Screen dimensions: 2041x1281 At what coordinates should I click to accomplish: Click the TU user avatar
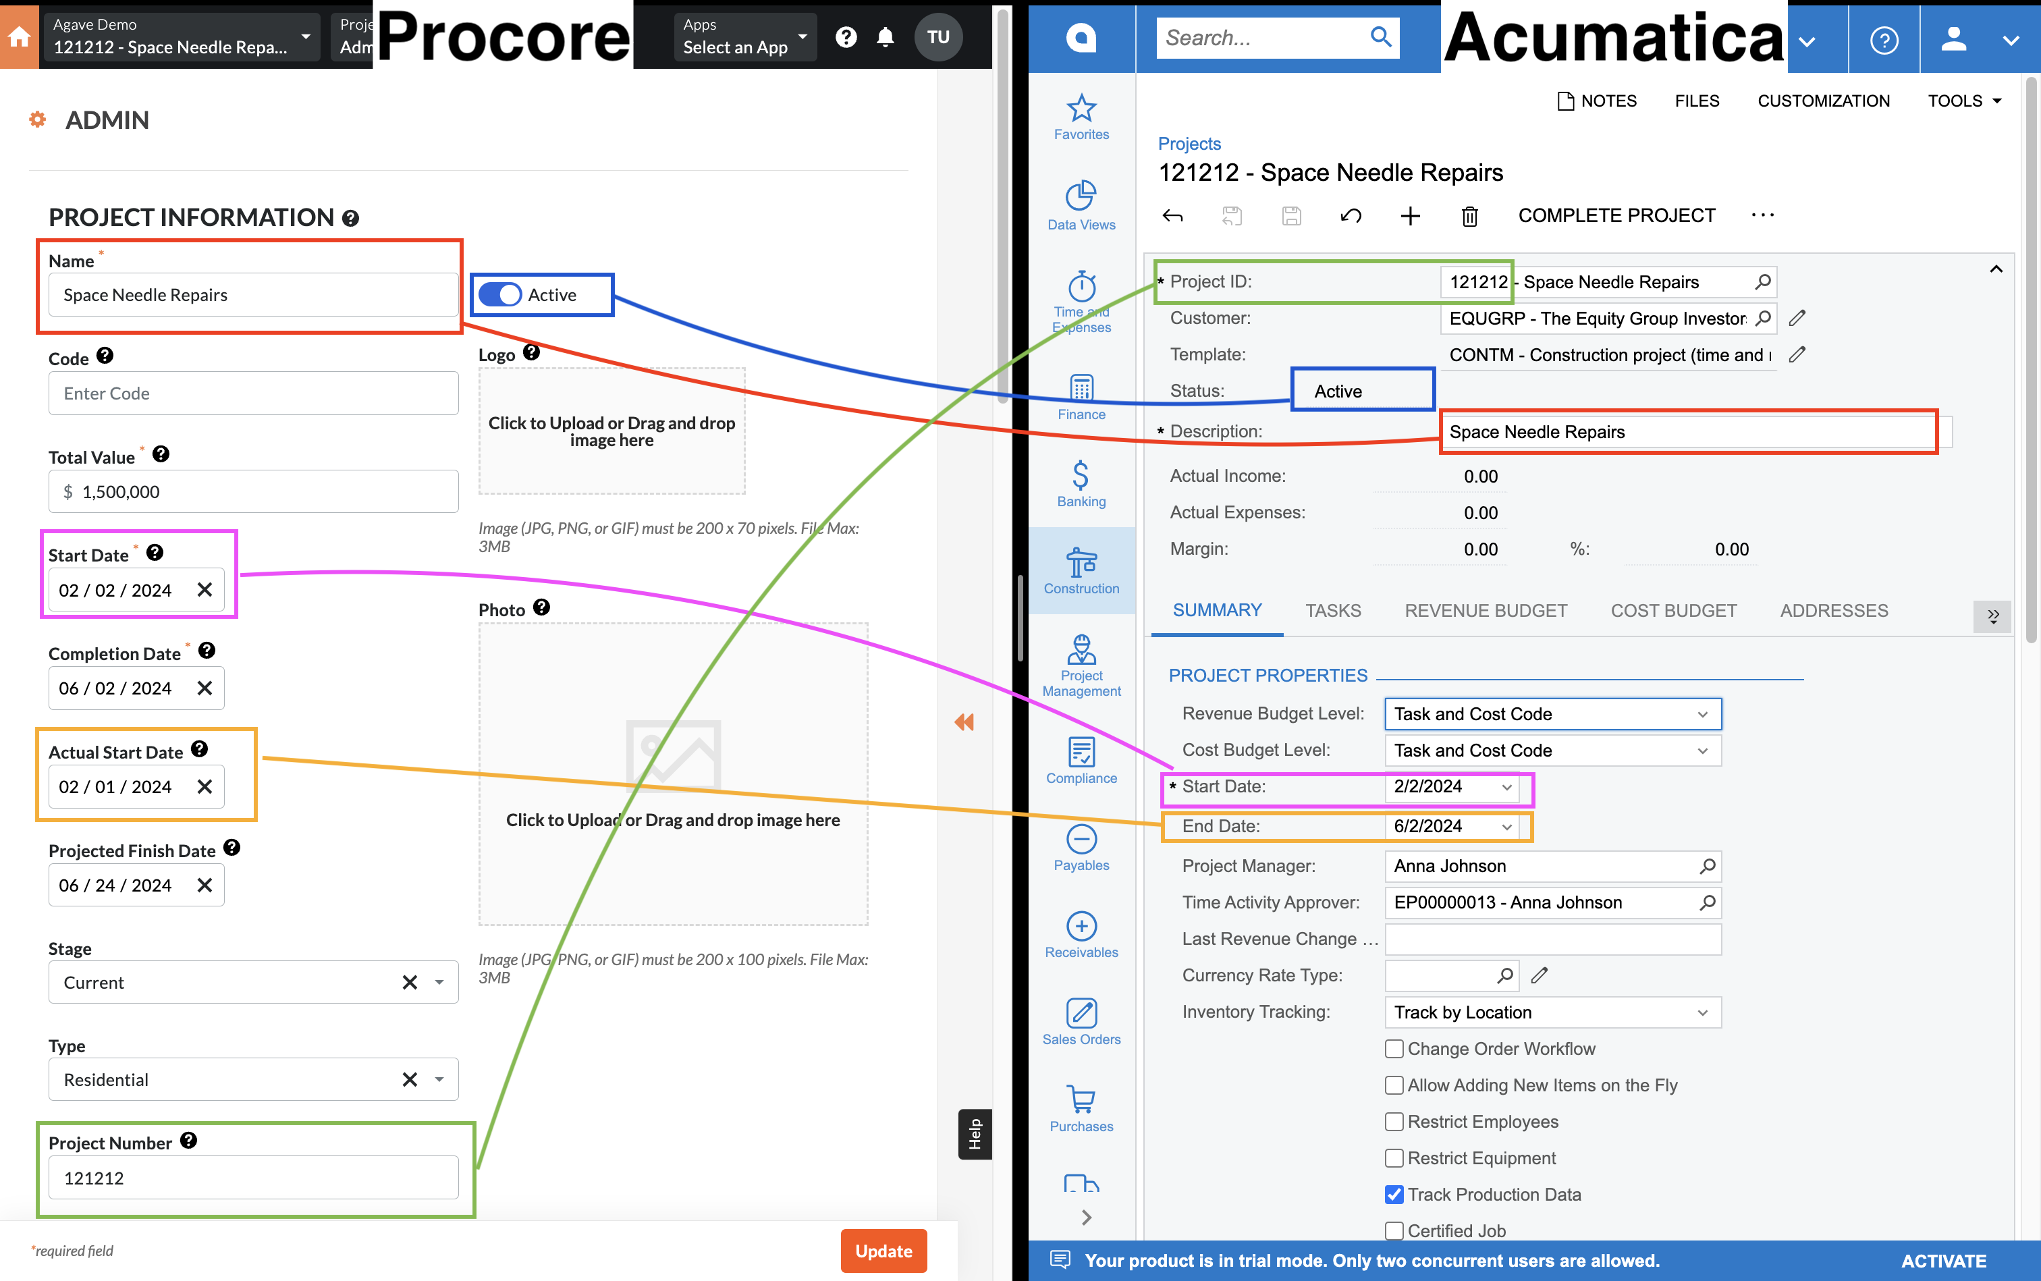pos(938,36)
